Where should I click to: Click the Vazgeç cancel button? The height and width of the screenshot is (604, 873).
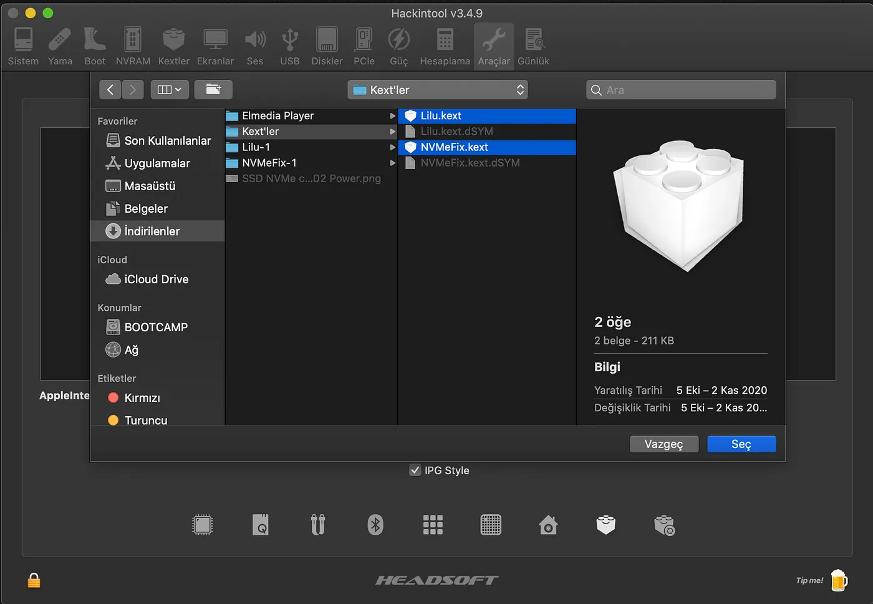(663, 444)
